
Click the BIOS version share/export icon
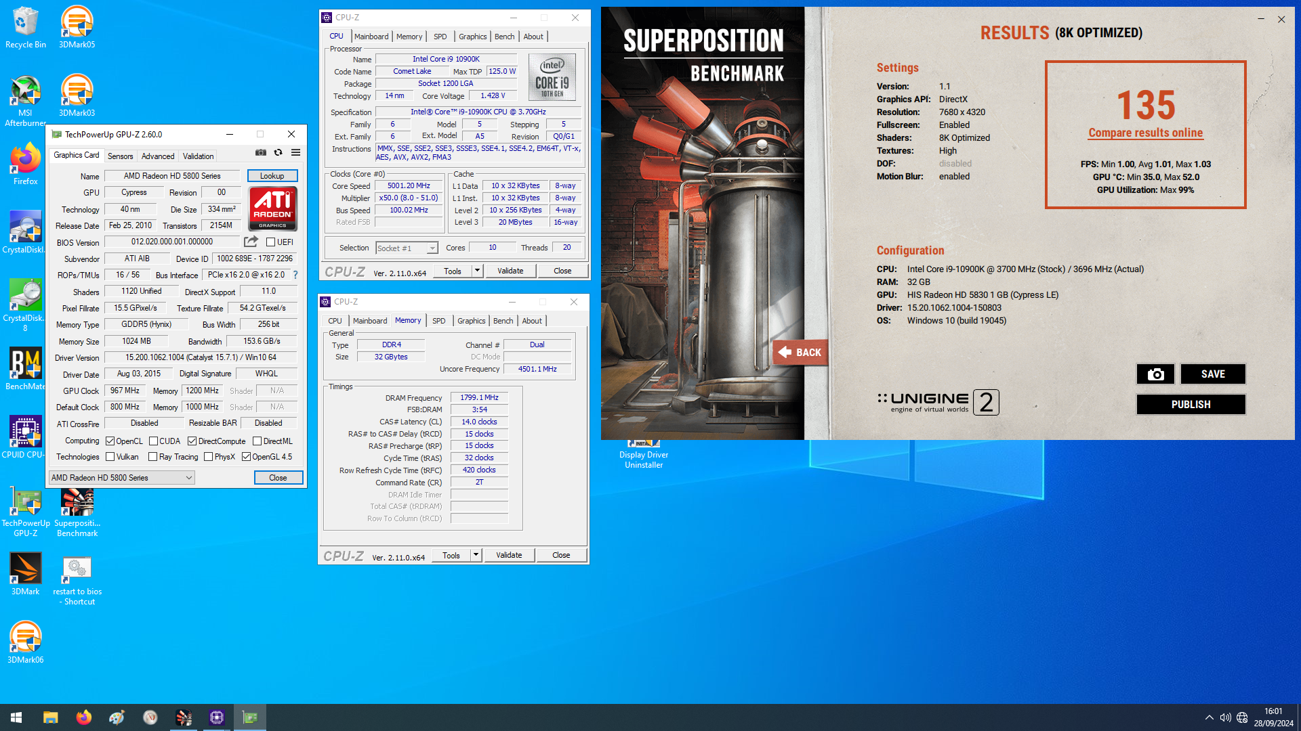(251, 242)
